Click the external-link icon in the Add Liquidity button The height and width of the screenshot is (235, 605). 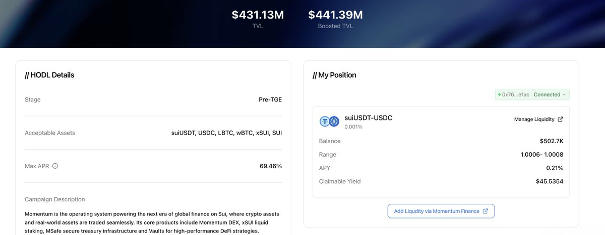(x=486, y=211)
